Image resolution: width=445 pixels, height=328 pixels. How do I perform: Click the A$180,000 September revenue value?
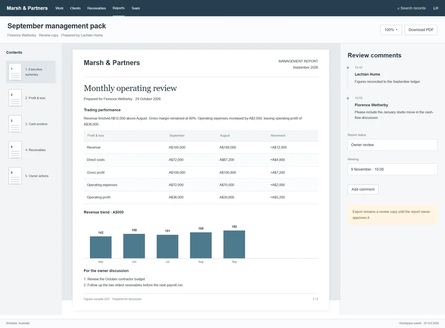(x=177, y=147)
